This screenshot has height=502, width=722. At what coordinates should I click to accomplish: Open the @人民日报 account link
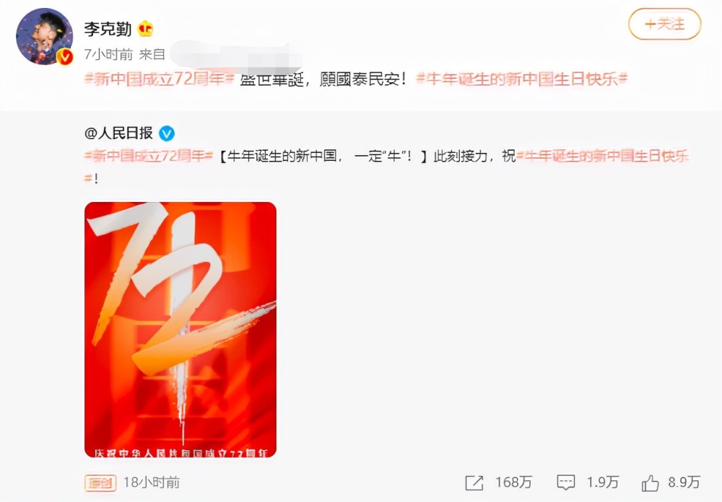click(119, 133)
